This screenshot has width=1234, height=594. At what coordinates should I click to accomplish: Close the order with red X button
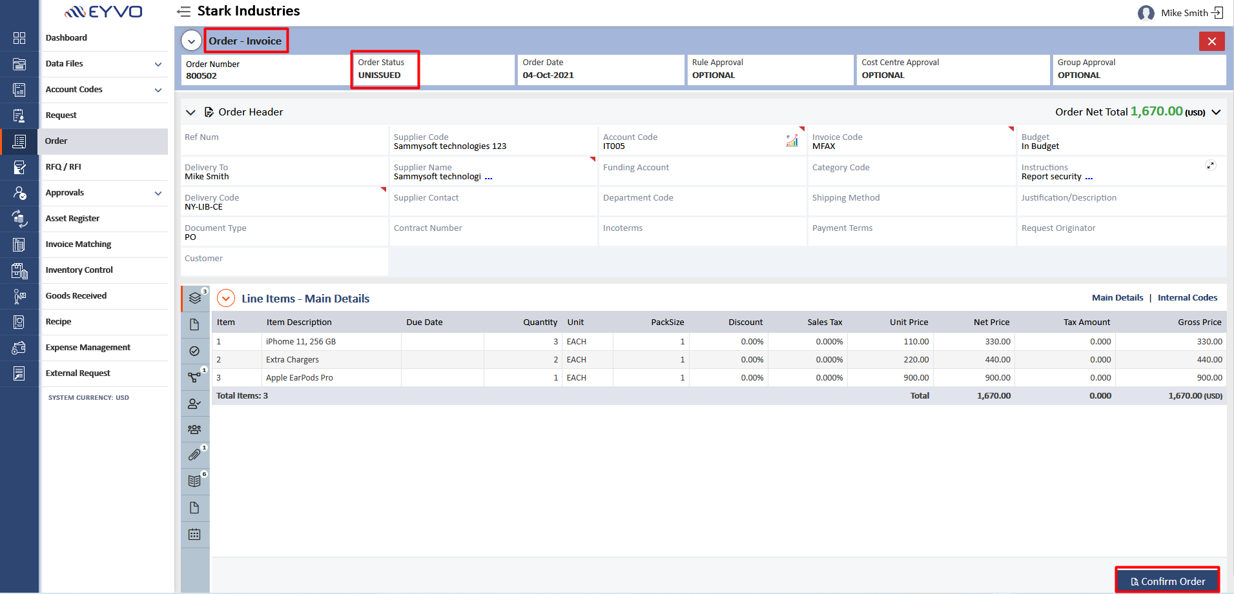[x=1212, y=41]
